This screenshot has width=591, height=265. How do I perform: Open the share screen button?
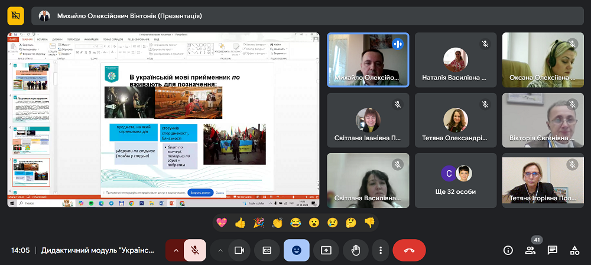(x=326, y=250)
